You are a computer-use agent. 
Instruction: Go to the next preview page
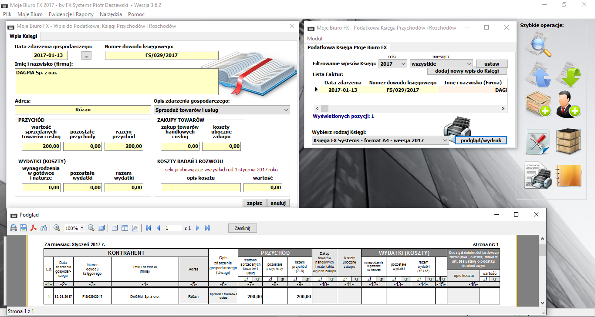tap(197, 228)
